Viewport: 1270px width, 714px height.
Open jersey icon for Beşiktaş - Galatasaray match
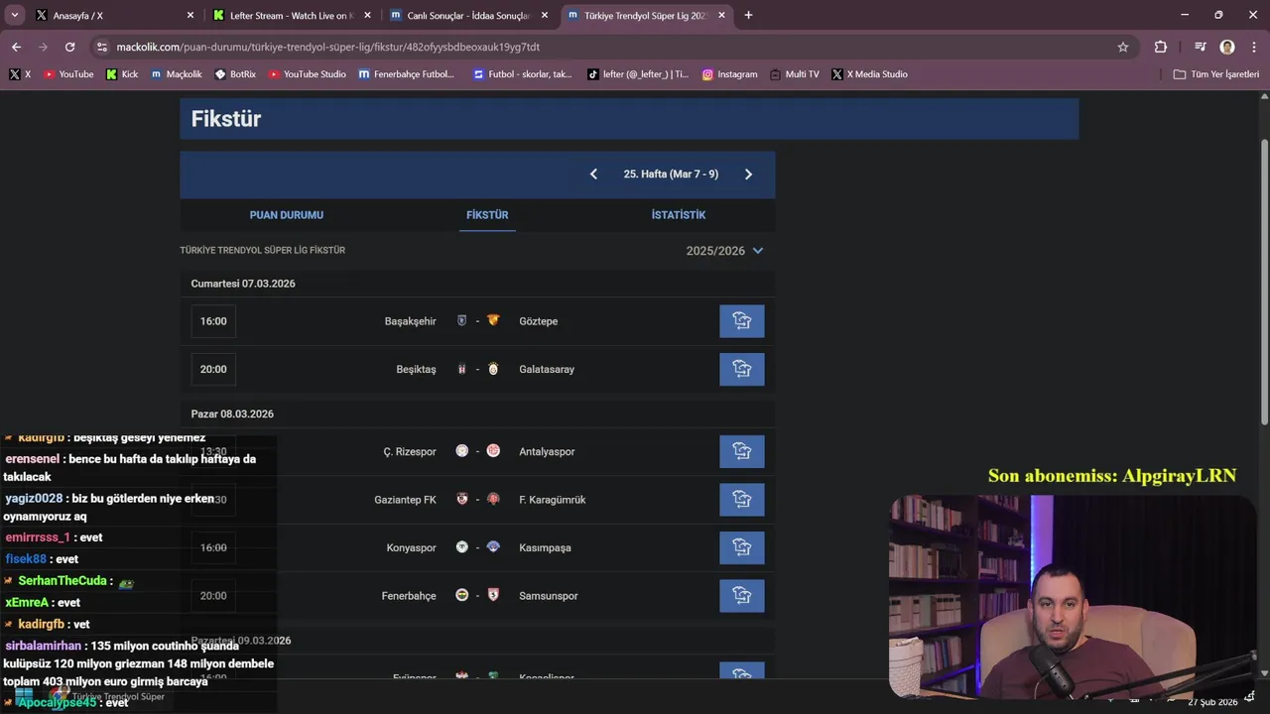(x=741, y=369)
